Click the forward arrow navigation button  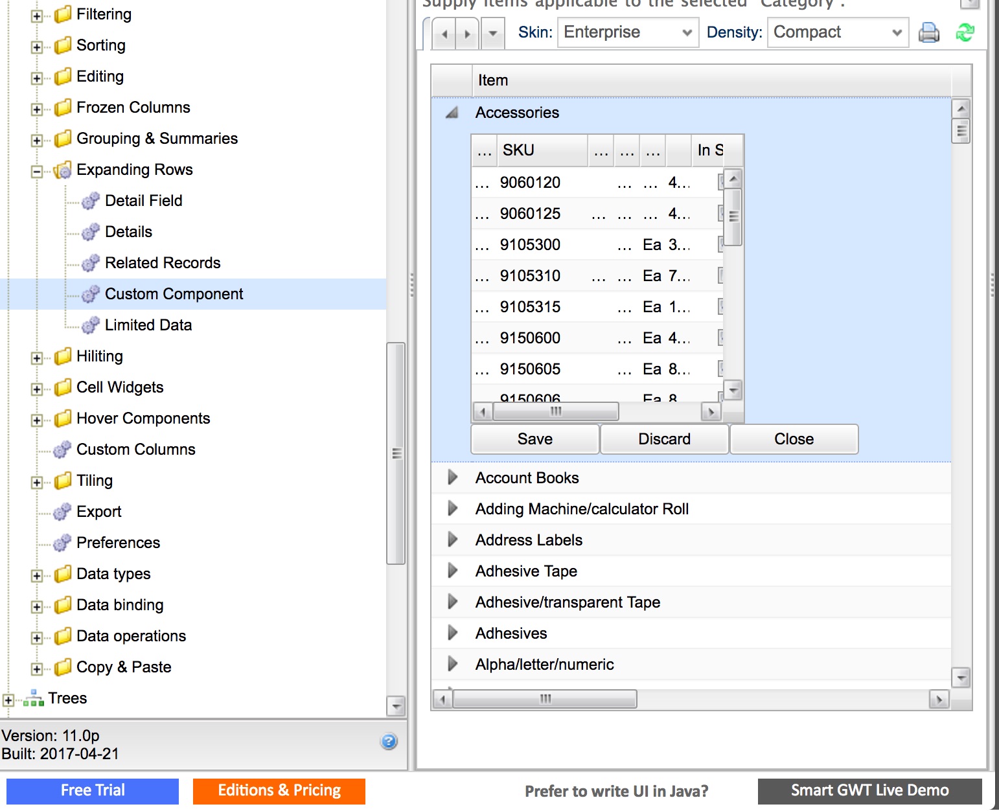(x=467, y=34)
